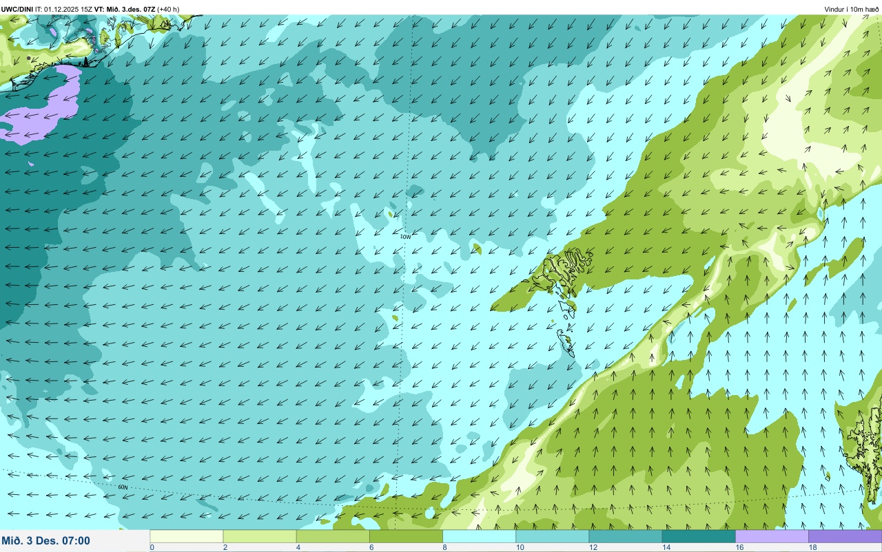The width and height of the screenshot is (882, 552).
Task: Click legend scale value '0'
Action: [x=152, y=547]
